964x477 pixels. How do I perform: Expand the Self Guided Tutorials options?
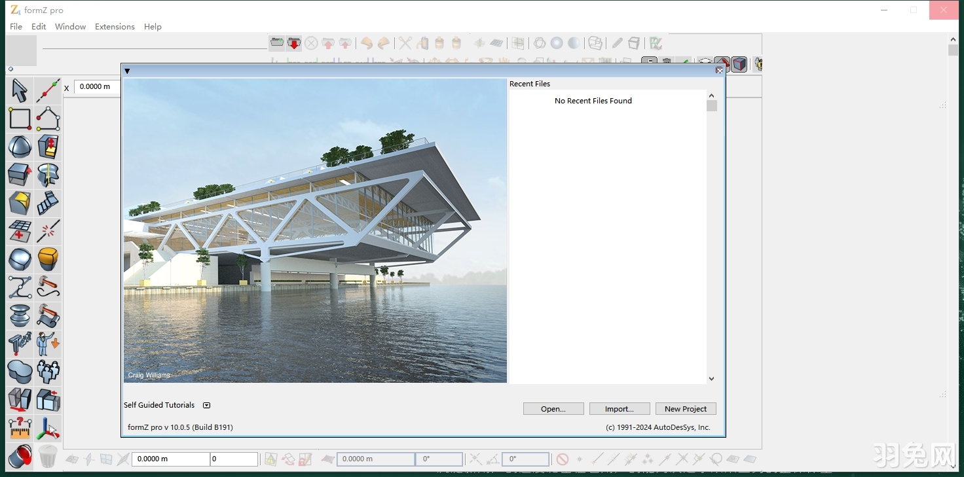click(x=206, y=405)
